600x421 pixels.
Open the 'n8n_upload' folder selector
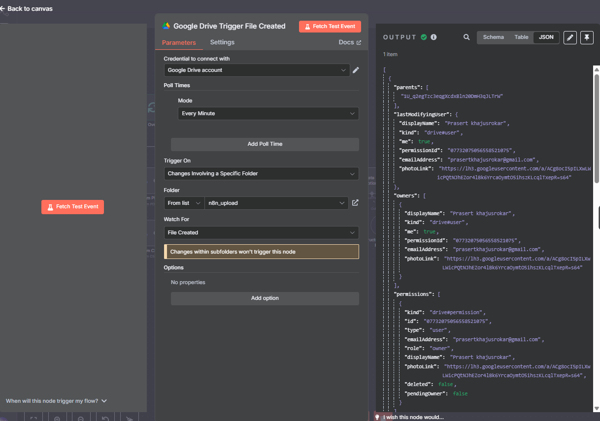click(277, 203)
